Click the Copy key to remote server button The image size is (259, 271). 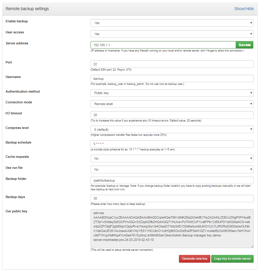click(232, 258)
